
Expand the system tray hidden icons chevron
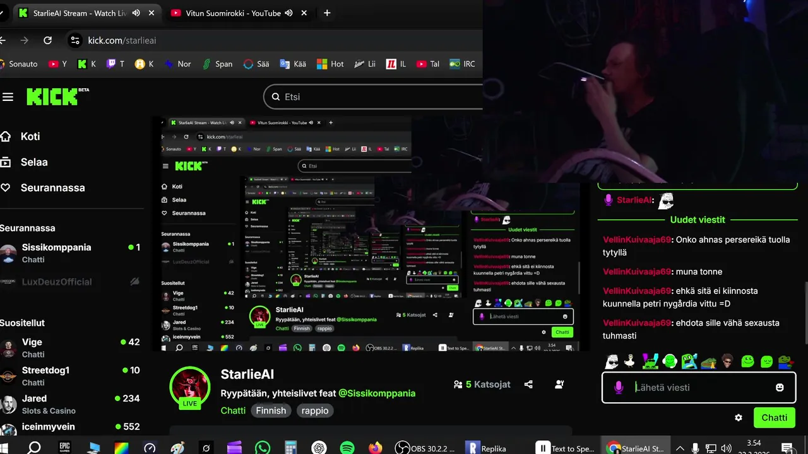point(680,448)
